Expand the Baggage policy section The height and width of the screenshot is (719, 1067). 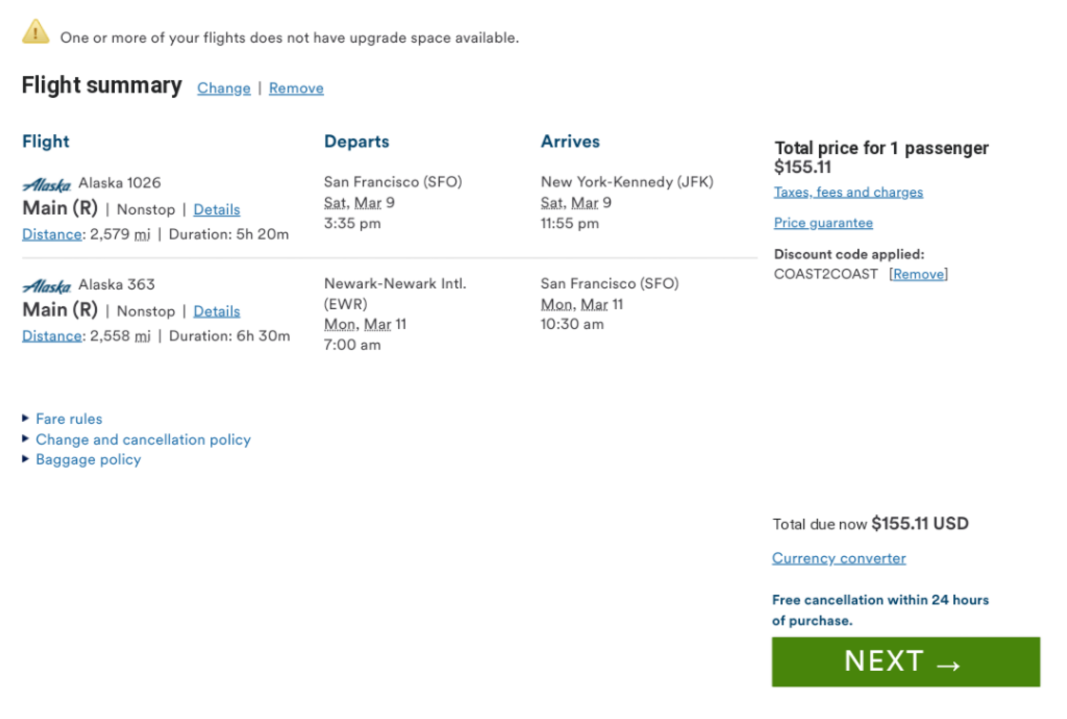tap(88, 460)
